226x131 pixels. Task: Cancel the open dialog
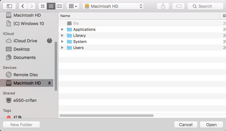pos(186,125)
